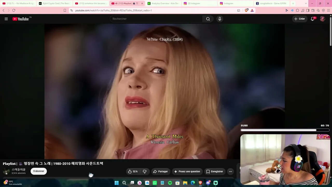Viewport: 332px width, 187px height.
Task: Open Windows taskbar search
Action: coord(124,183)
